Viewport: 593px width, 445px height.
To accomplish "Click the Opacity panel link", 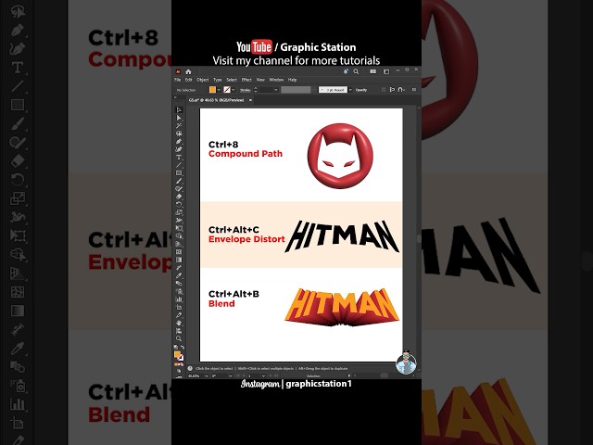I will [361, 90].
